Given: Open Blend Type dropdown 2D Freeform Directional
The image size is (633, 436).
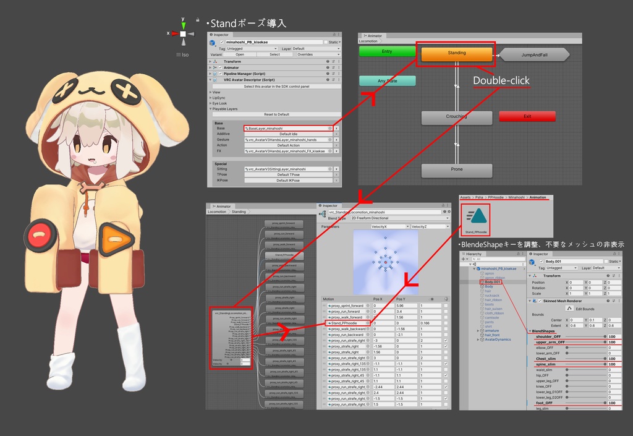Looking at the screenshot, I should click(399, 218).
